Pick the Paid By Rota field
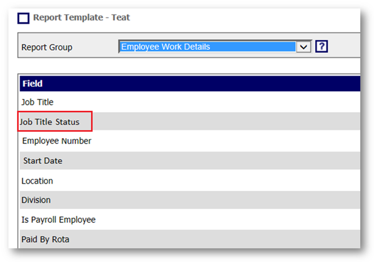Screen dimensions: 374x262 (x=45, y=239)
